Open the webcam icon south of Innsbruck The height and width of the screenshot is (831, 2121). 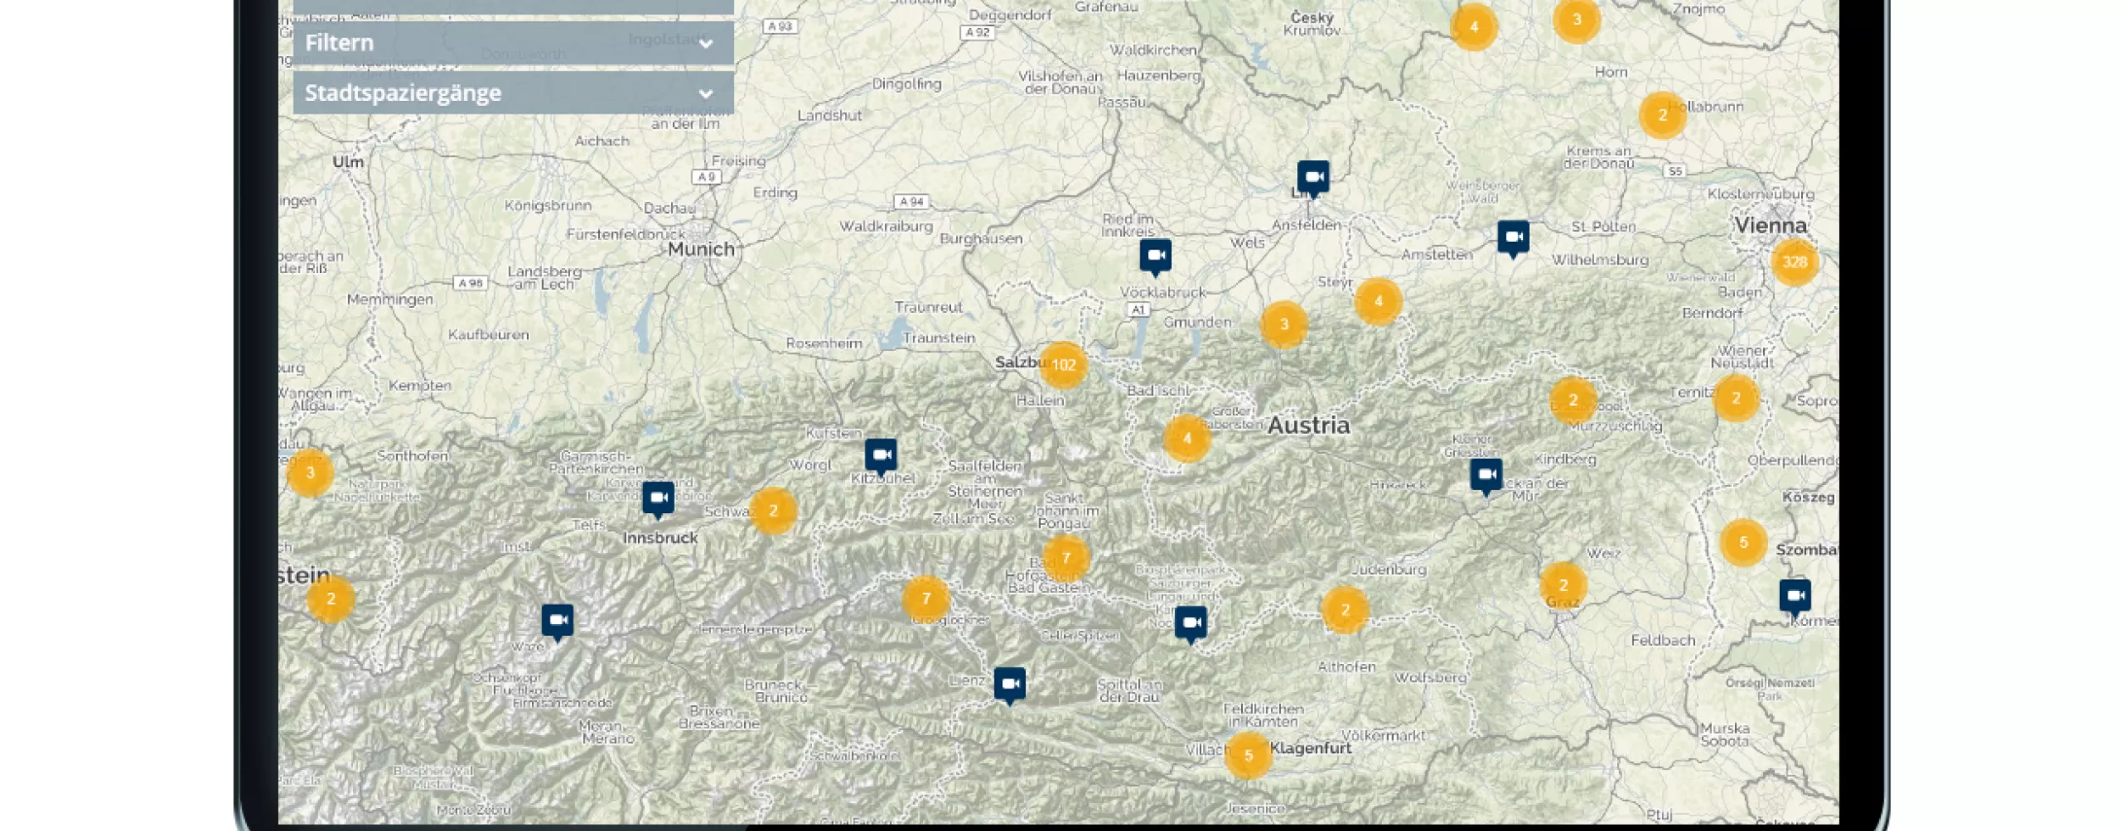[557, 622]
